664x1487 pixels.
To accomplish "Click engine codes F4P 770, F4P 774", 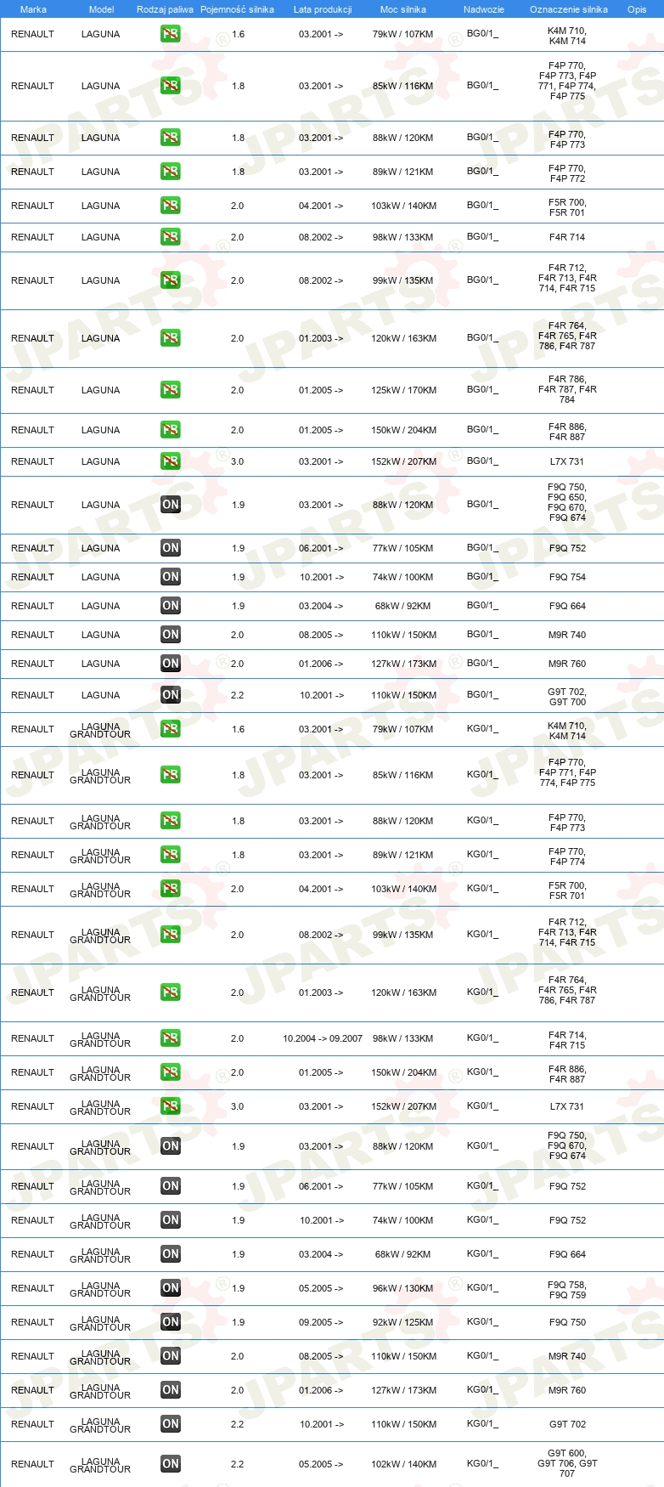I will [567, 857].
